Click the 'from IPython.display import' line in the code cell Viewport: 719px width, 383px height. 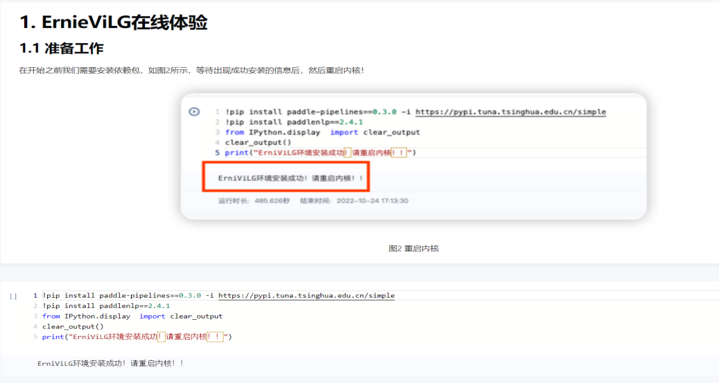tap(132, 317)
